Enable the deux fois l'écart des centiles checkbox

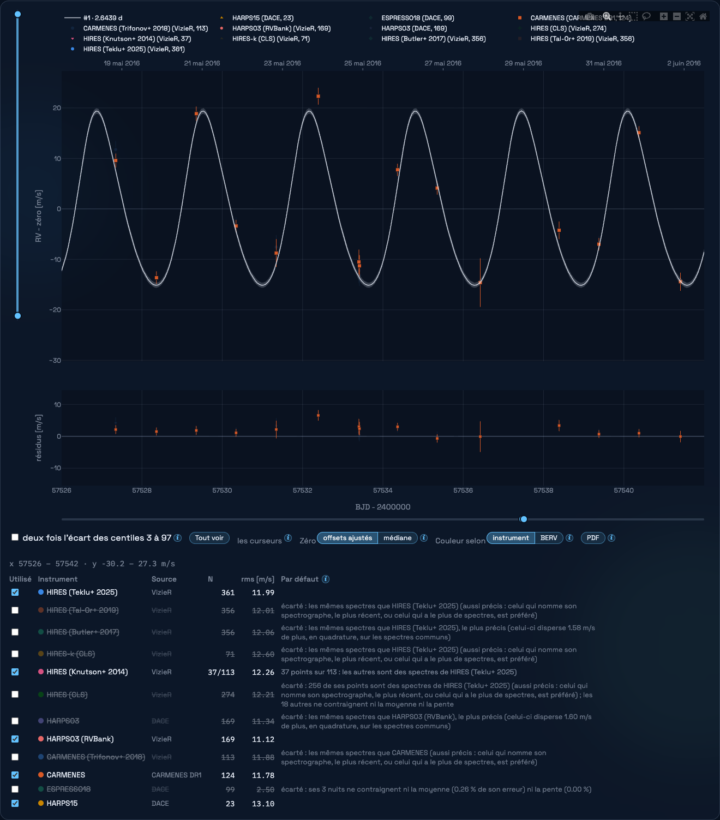15,537
